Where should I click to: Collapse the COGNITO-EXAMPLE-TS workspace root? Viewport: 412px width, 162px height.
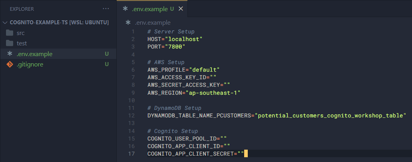click(5, 22)
